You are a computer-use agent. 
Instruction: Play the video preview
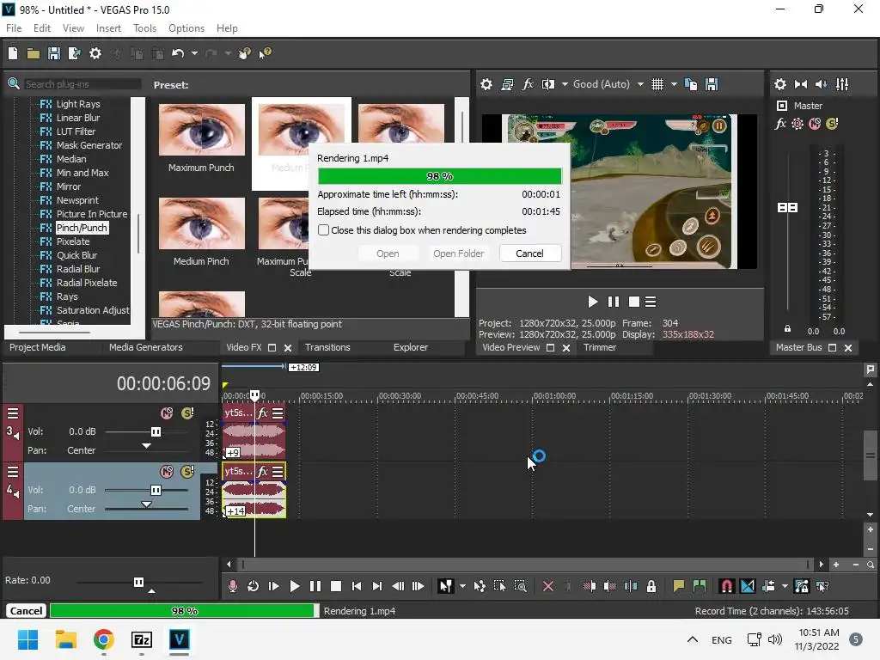593,302
